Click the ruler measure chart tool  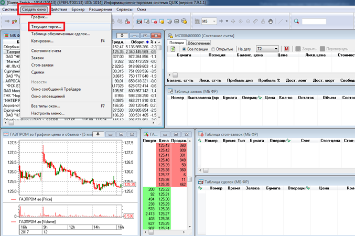255,22
